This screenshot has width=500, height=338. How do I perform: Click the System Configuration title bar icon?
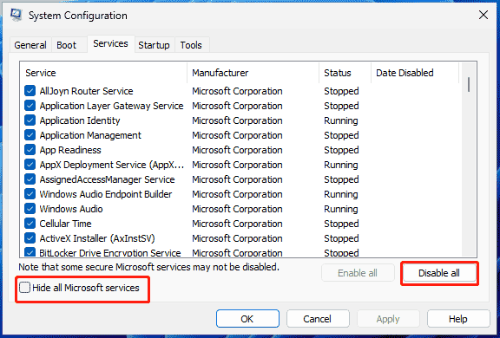coord(16,15)
